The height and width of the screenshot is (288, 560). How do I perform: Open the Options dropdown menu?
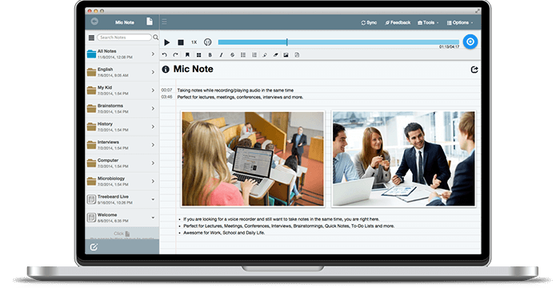coord(460,22)
